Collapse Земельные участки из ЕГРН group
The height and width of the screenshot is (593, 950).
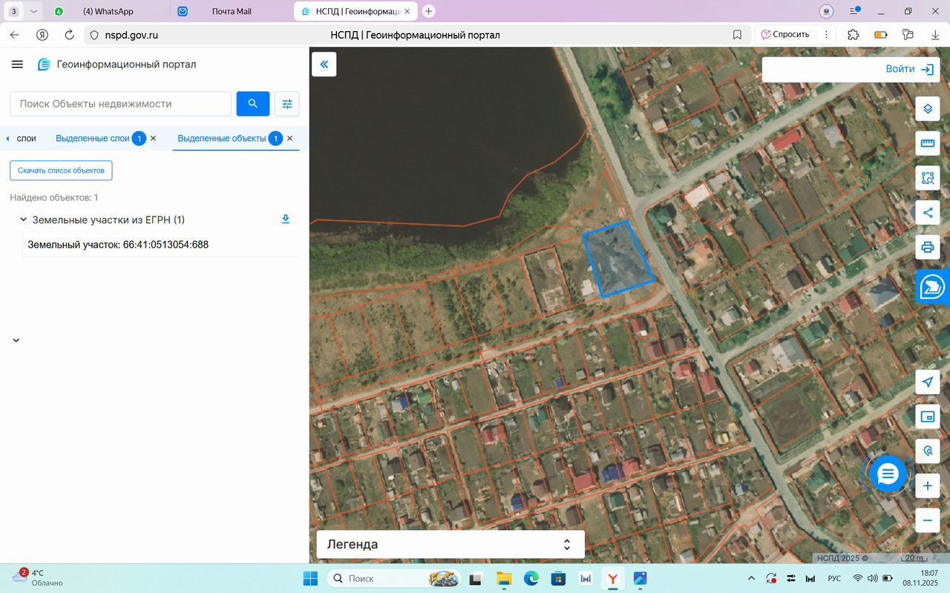23,219
